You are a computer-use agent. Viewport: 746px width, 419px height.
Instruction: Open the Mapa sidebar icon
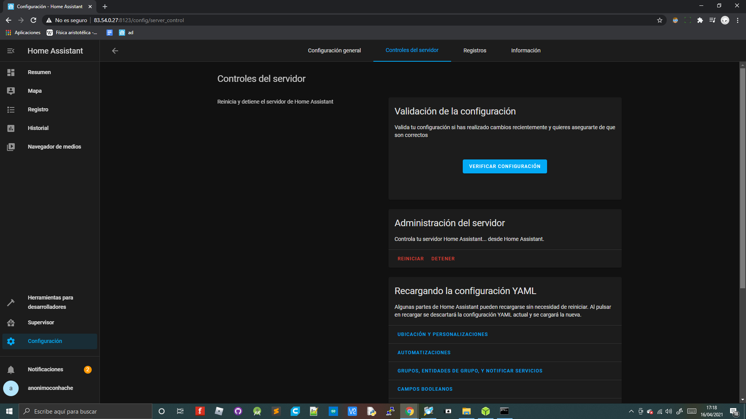(11, 91)
